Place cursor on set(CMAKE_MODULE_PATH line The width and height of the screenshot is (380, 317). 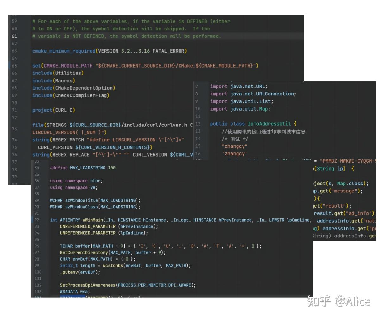pyautogui.click(x=146, y=66)
